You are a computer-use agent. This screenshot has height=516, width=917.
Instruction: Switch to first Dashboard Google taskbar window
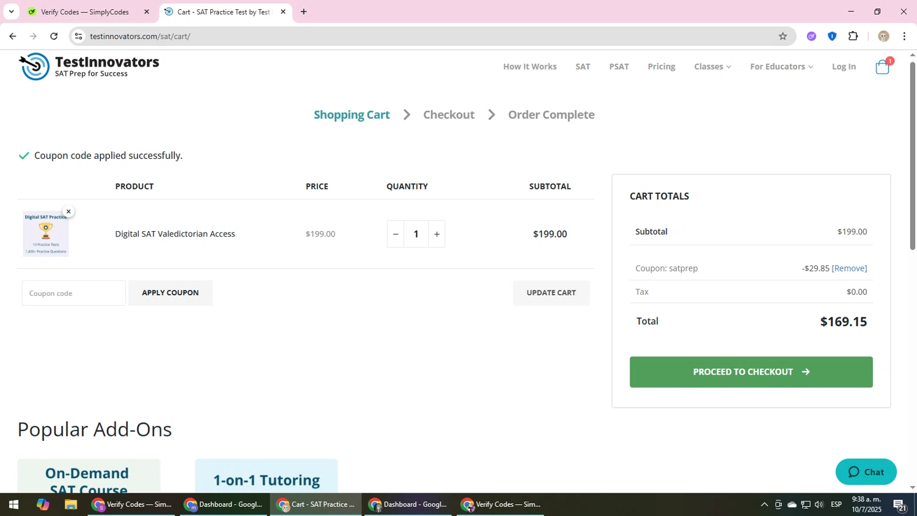(224, 505)
